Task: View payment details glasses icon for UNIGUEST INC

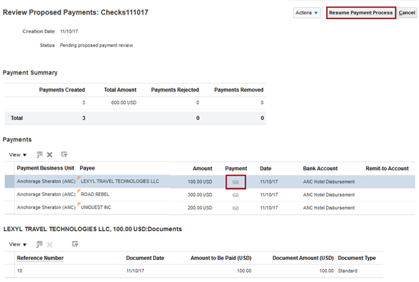Action: 235,208
